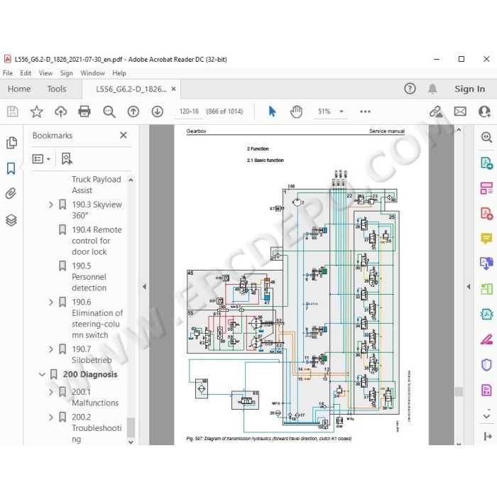Open the search tool in right pane
Image resolution: width=497 pixels, height=497 pixels.
coord(486,137)
